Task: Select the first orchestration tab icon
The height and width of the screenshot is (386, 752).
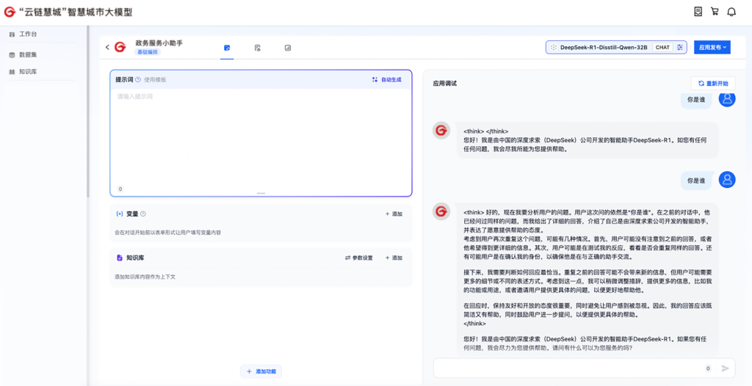Action: [227, 48]
